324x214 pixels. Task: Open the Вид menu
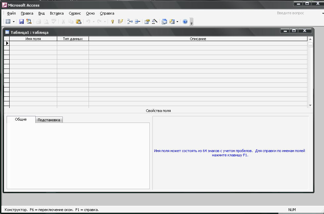(x=42, y=13)
